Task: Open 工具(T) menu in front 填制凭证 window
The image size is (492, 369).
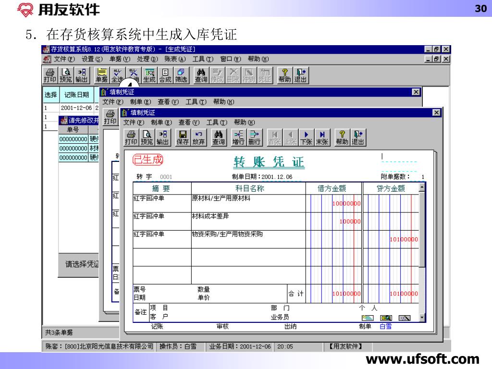Action: click(217, 123)
